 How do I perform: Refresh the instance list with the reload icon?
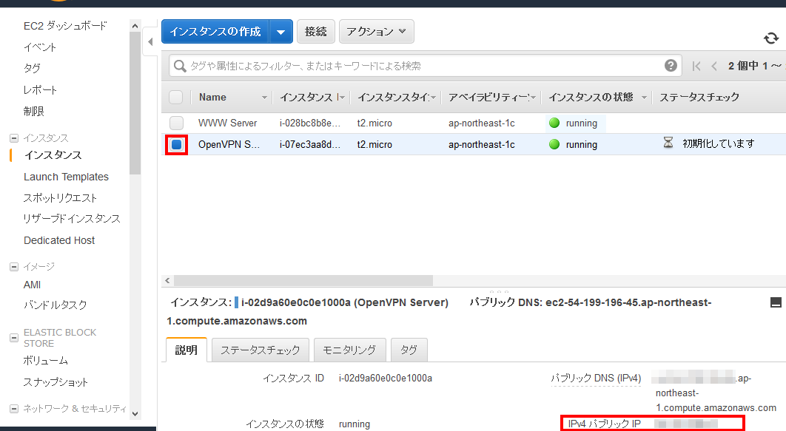[771, 38]
